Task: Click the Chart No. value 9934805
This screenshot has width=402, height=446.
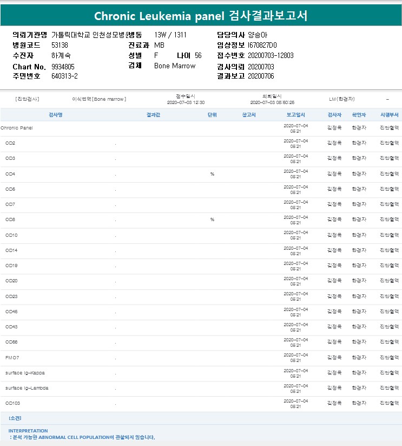Action: tap(63, 67)
